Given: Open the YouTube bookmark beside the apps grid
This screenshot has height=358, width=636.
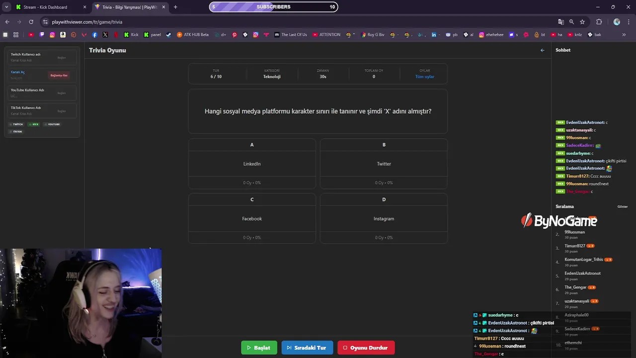Looking at the screenshot, I should tap(31, 35).
